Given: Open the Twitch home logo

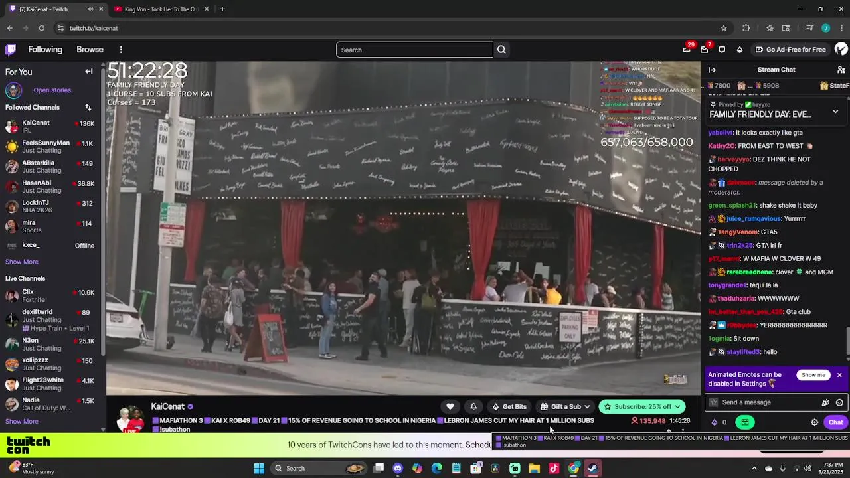Looking at the screenshot, I should pos(11,50).
